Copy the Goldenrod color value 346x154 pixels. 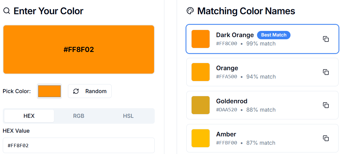pos(326,105)
